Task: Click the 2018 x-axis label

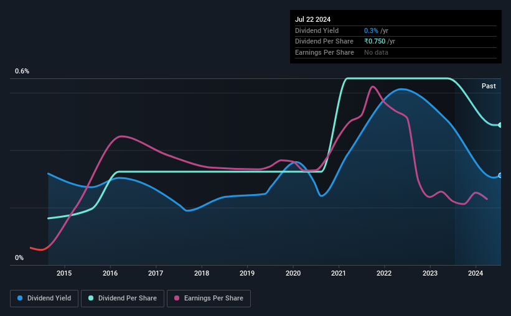Action: (x=202, y=273)
